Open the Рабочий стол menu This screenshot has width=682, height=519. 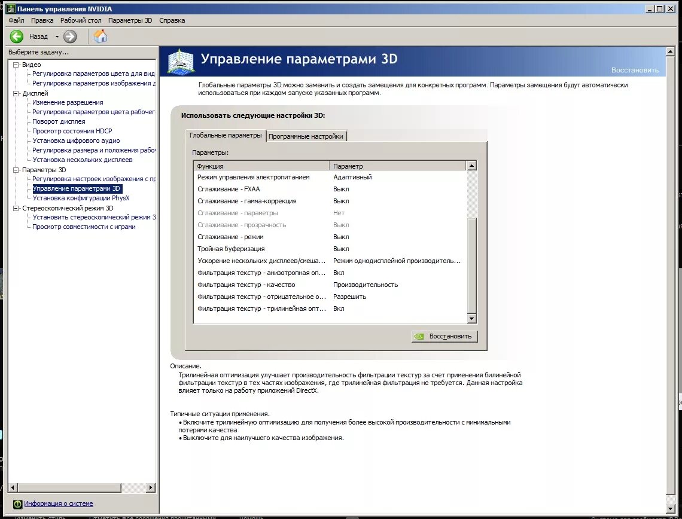pos(81,20)
